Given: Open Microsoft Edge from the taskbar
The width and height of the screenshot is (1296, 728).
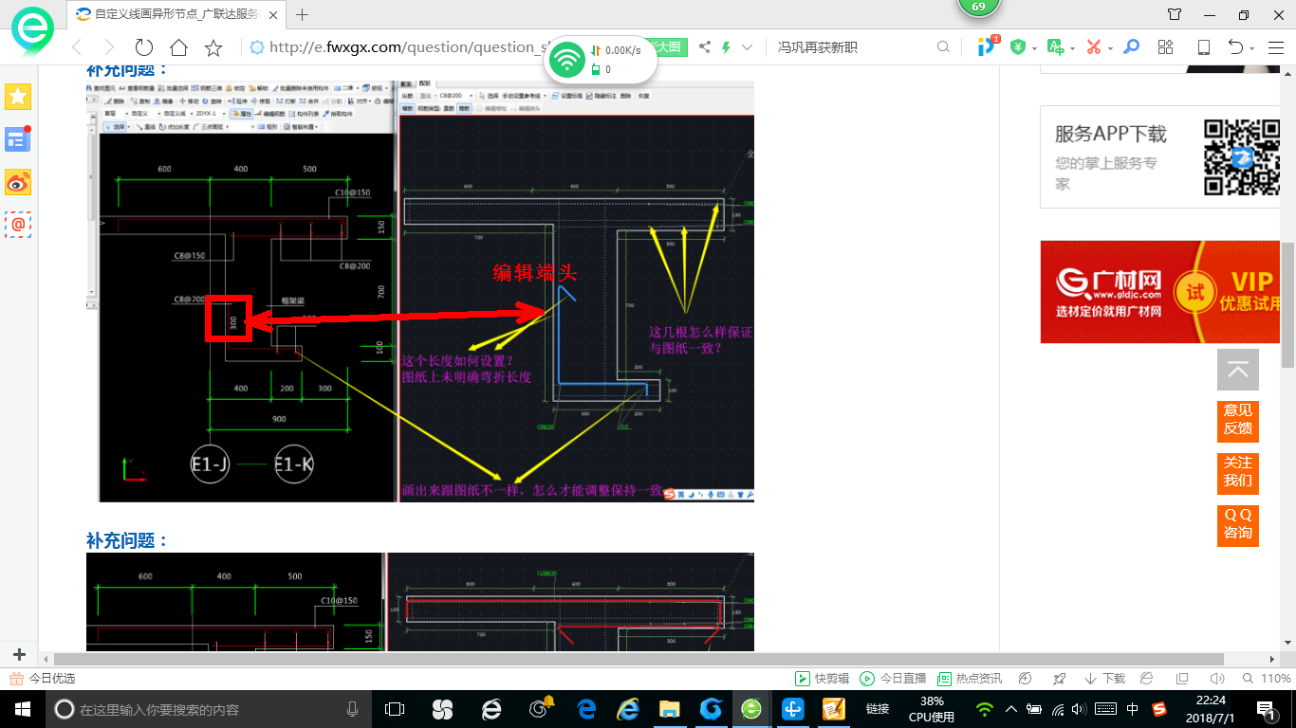Looking at the screenshot, I should [x=586, y=709].
